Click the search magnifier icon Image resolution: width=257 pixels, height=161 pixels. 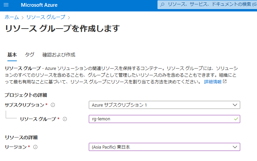(162, 5)
